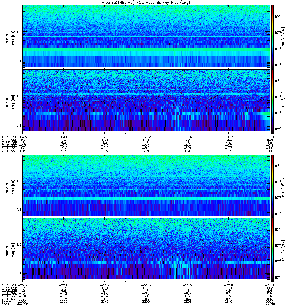Click the -55.7 value in the THB X_RE_GSE row
Image resolution: width=288 pixels, height=307 pixels.
[228, 137]
